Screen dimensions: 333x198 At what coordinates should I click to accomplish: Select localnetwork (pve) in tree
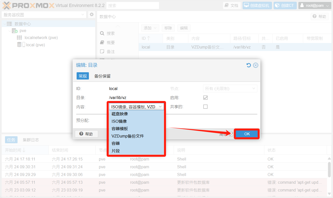click(x=41, y=38)
